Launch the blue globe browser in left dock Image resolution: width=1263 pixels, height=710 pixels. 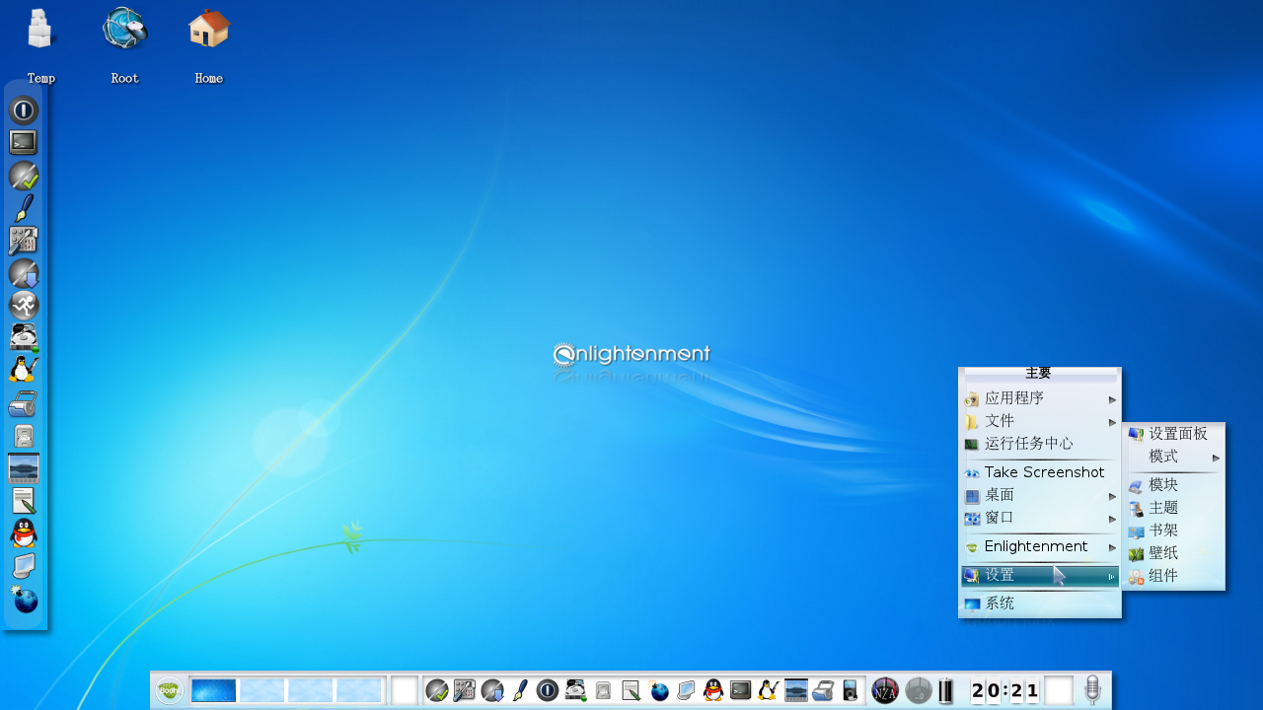click(x=24, y=599)
